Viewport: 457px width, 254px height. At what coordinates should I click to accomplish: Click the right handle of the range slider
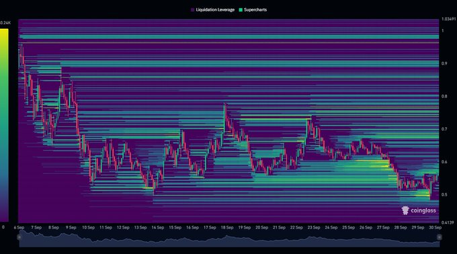coord(440,237)
